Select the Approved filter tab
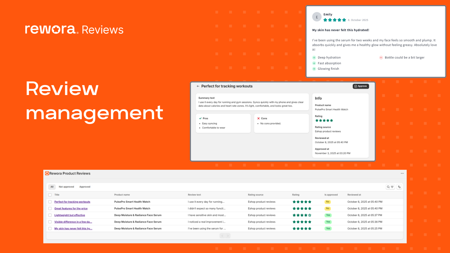450x253 pixels. 85,187
